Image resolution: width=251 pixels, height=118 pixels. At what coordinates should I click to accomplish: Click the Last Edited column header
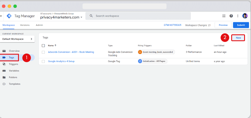pos(219,46)
